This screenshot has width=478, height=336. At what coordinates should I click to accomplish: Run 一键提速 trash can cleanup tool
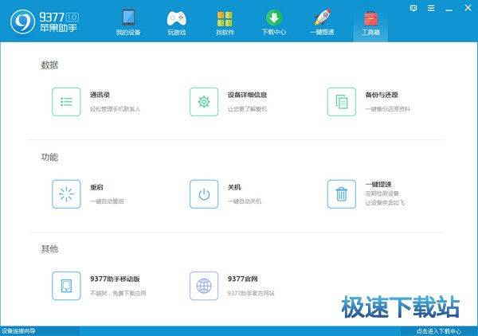click(x=342, y=193)
